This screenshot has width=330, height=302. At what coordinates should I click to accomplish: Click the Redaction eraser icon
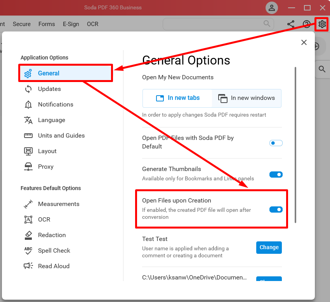[28, 235]
